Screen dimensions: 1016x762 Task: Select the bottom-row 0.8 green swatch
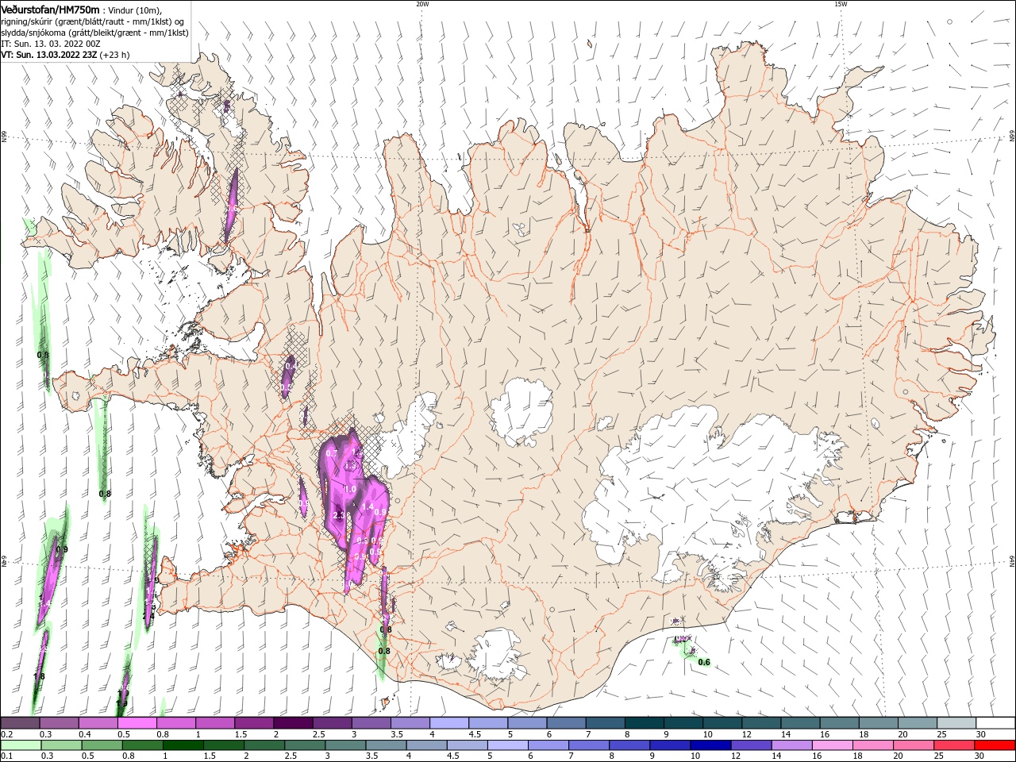tap(142, 745)
